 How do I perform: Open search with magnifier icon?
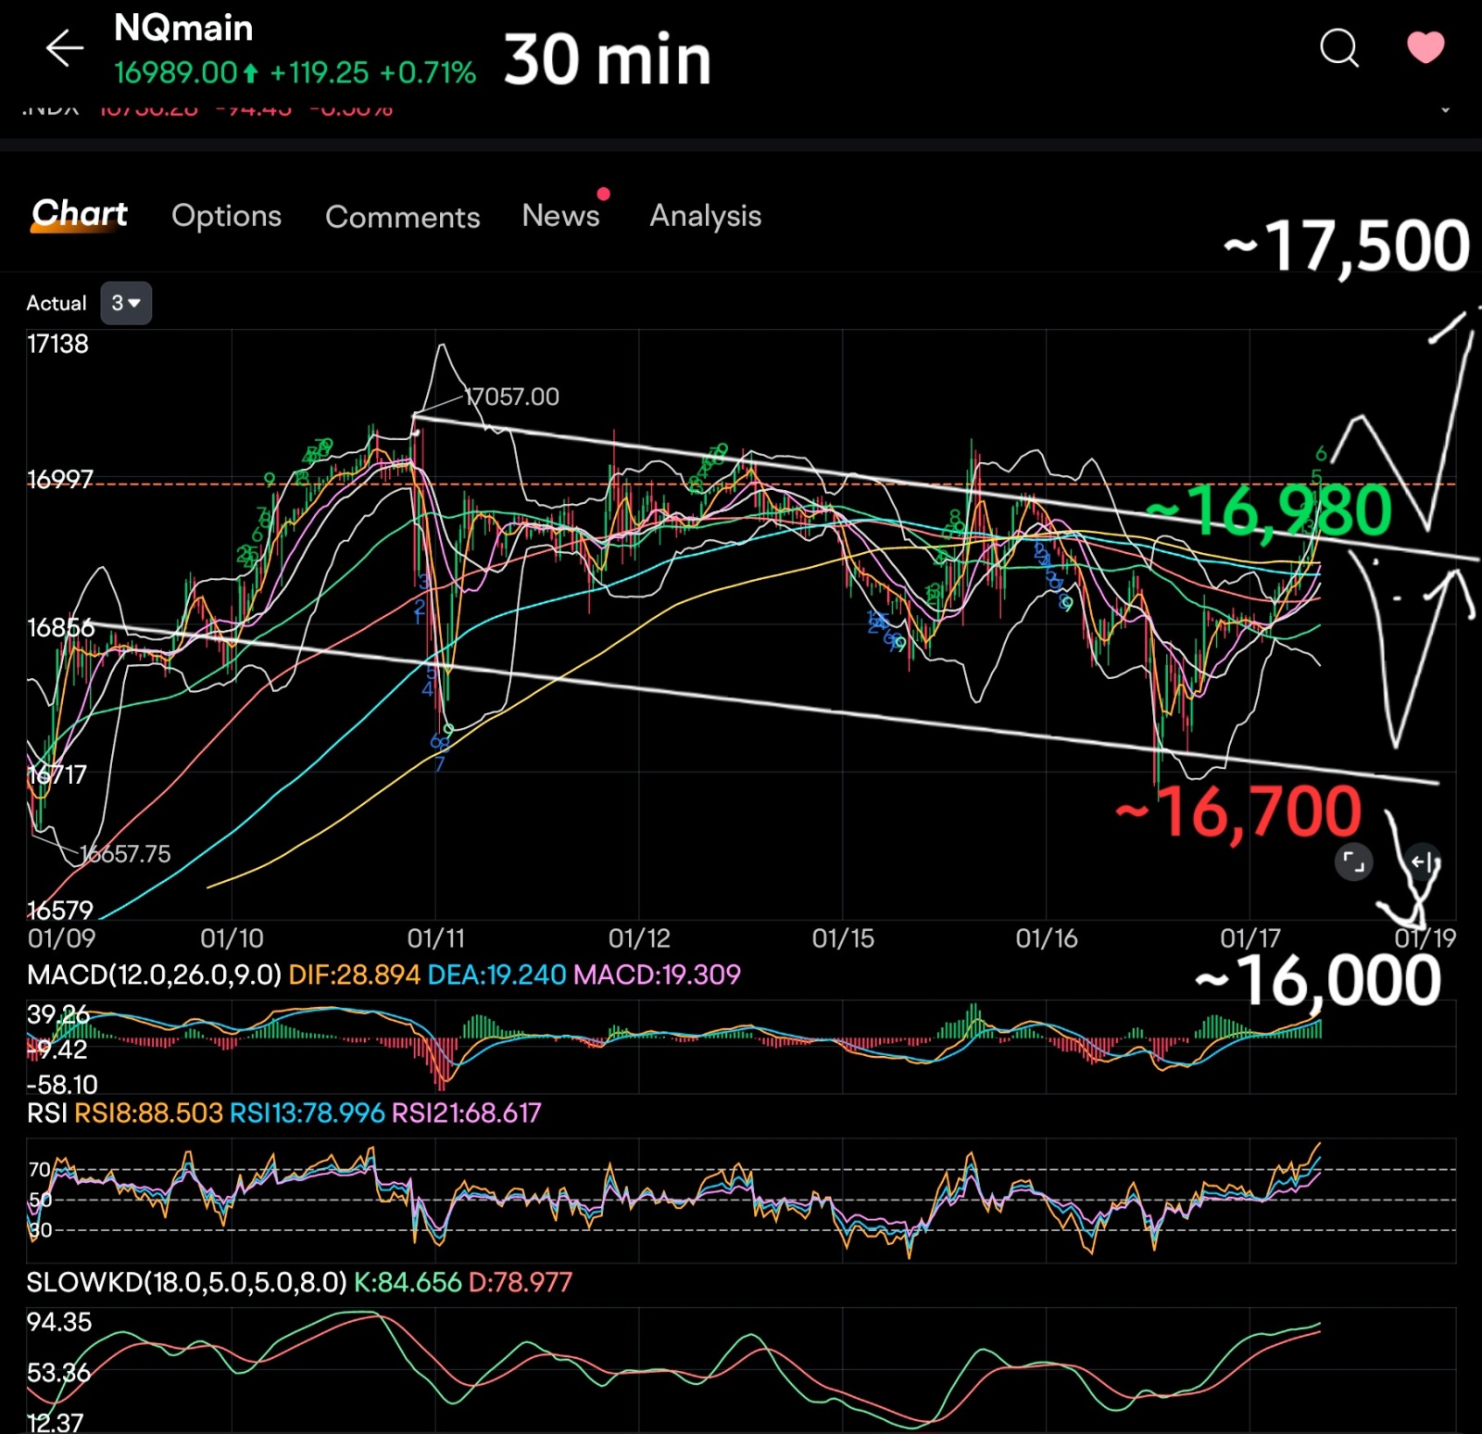[x=1339, y=48]
